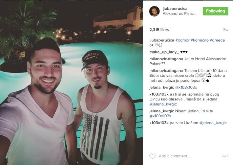233x165 pixels.
Task: Open the Alexandros Palace location link
Action: tap(179, 14)
